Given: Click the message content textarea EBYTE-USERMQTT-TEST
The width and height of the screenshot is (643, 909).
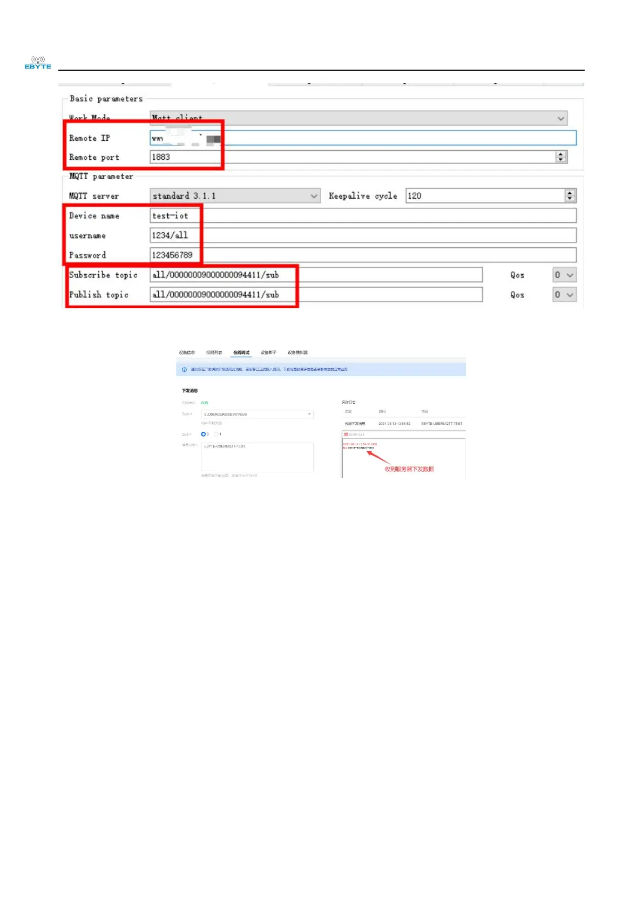Looking at the screenshot, I should pos(257,457).
